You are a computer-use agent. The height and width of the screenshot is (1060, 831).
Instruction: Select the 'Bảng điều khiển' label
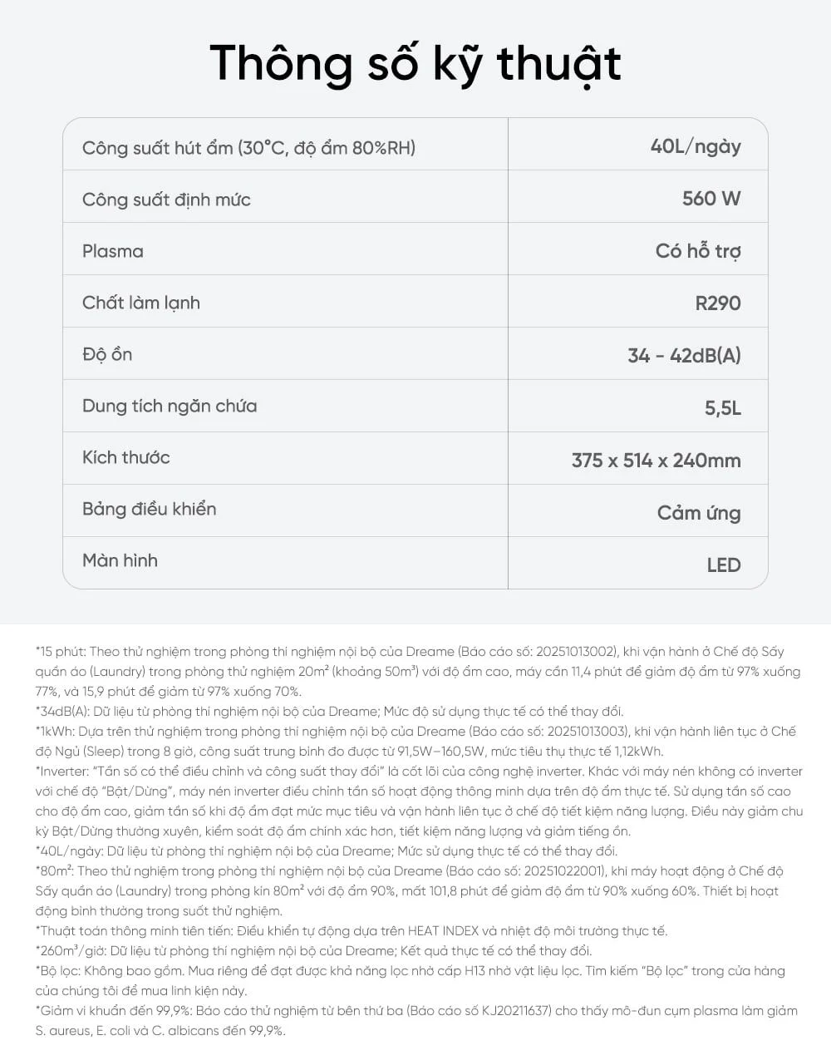(x=150, y=509)
